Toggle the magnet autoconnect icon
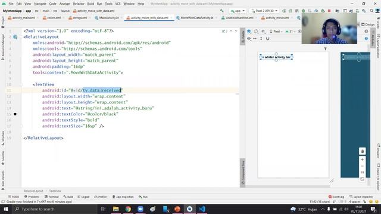The image size is (381, 214). tap(267, 38)
